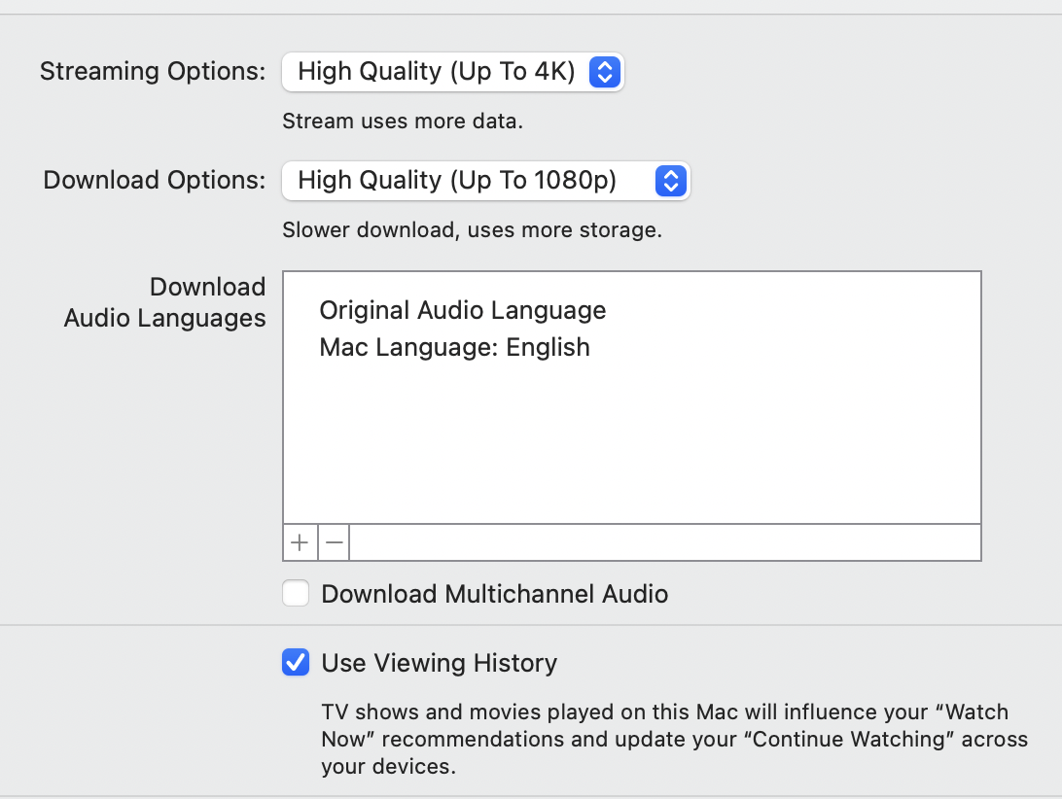This screenshot has width=1062, height=799.
Task: Click the "Stream uses more data." hint text
Action: point(403,122)
